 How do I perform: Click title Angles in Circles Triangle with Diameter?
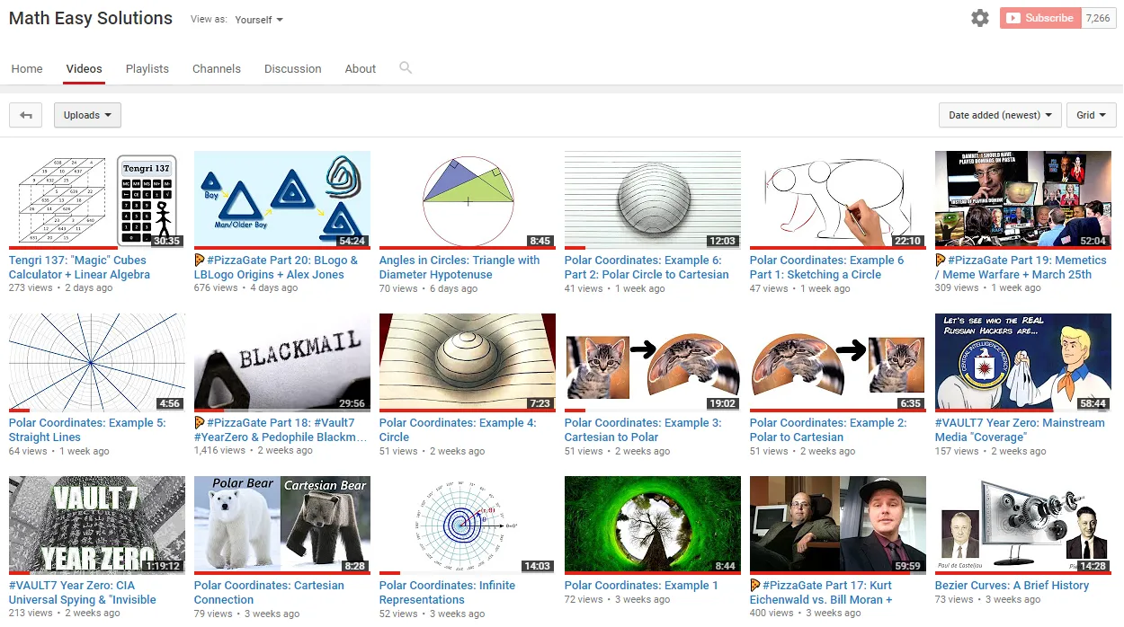click(459, 268)
